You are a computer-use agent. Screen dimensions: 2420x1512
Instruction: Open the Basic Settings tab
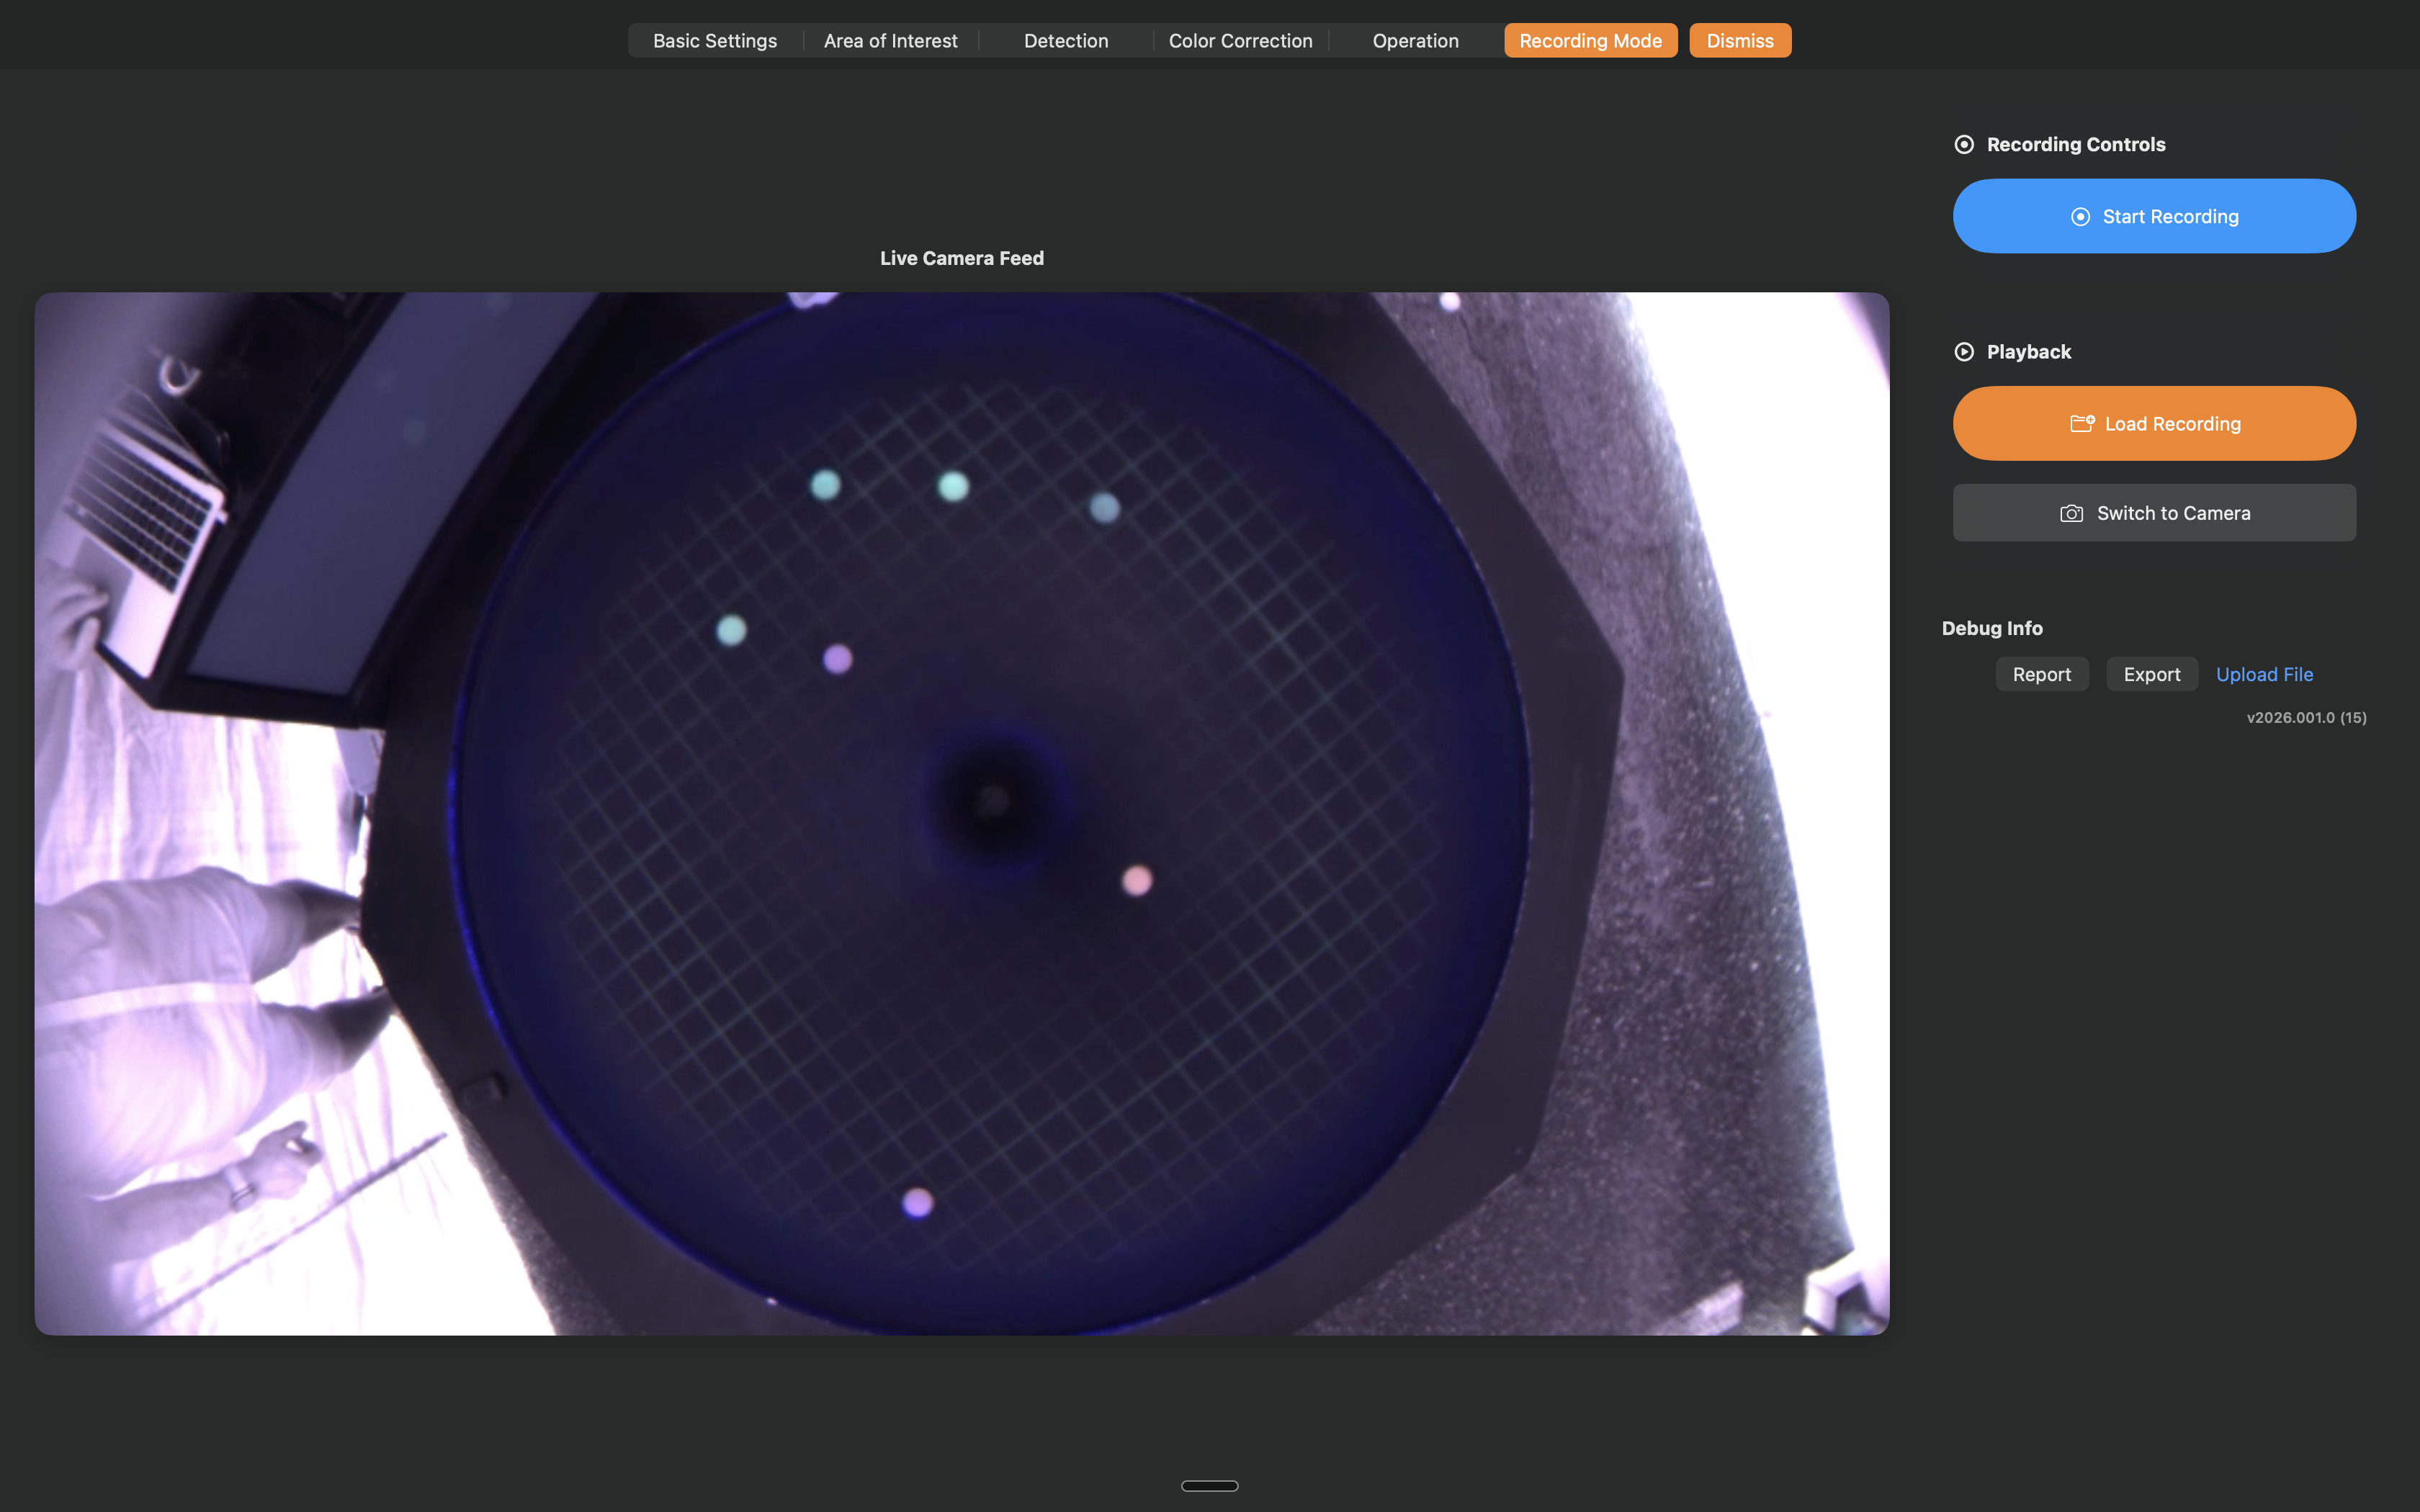(714, 41)
